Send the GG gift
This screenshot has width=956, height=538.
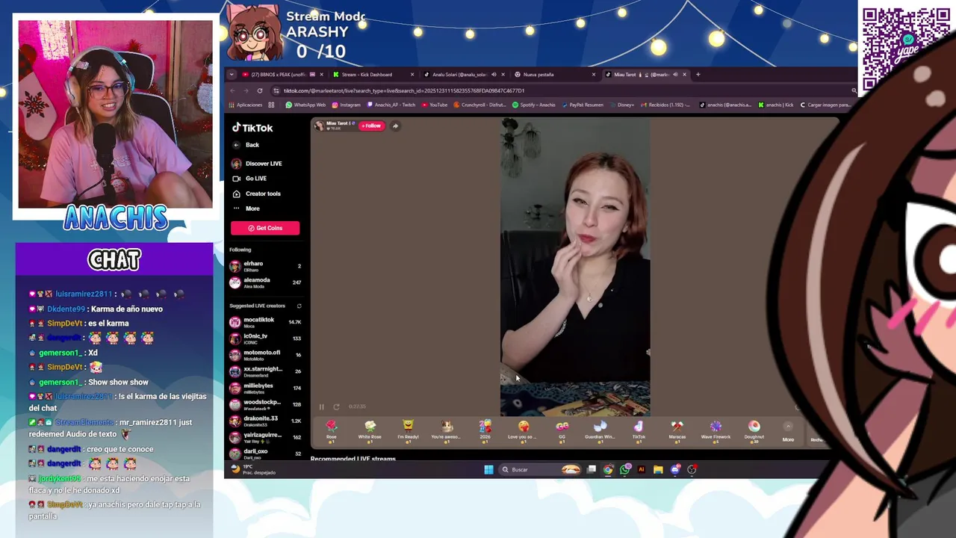point(562,431)
